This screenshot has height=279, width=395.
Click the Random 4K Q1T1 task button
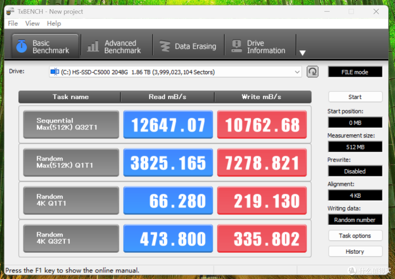point(71,200)
